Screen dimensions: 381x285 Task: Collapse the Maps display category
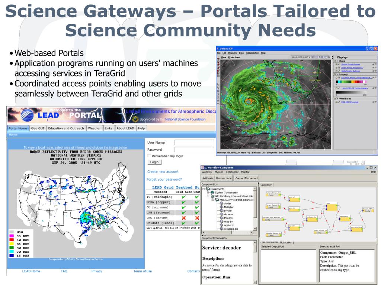coord(335,61)
